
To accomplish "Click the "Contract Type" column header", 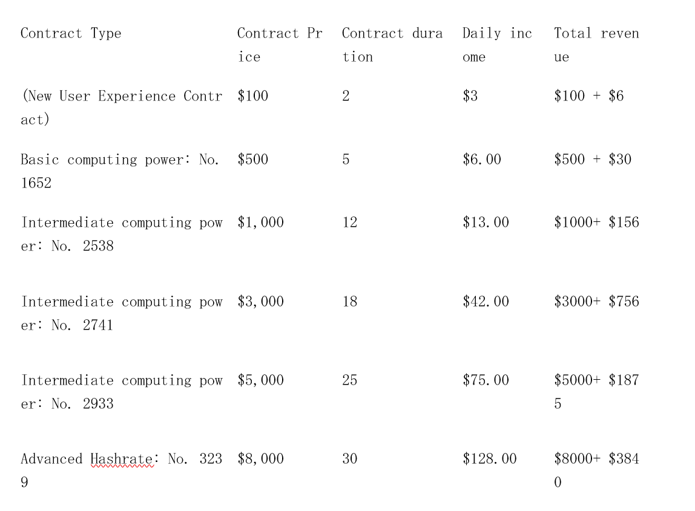I will pos(71,33).
